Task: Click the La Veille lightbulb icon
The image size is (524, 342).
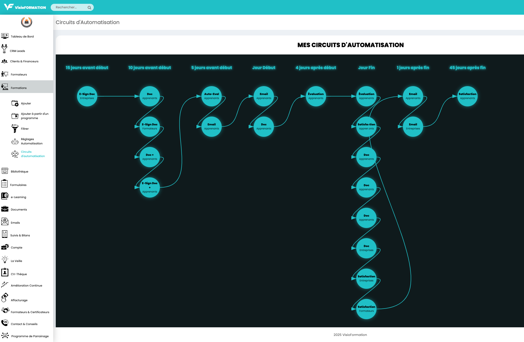Action: click(5, 260)
